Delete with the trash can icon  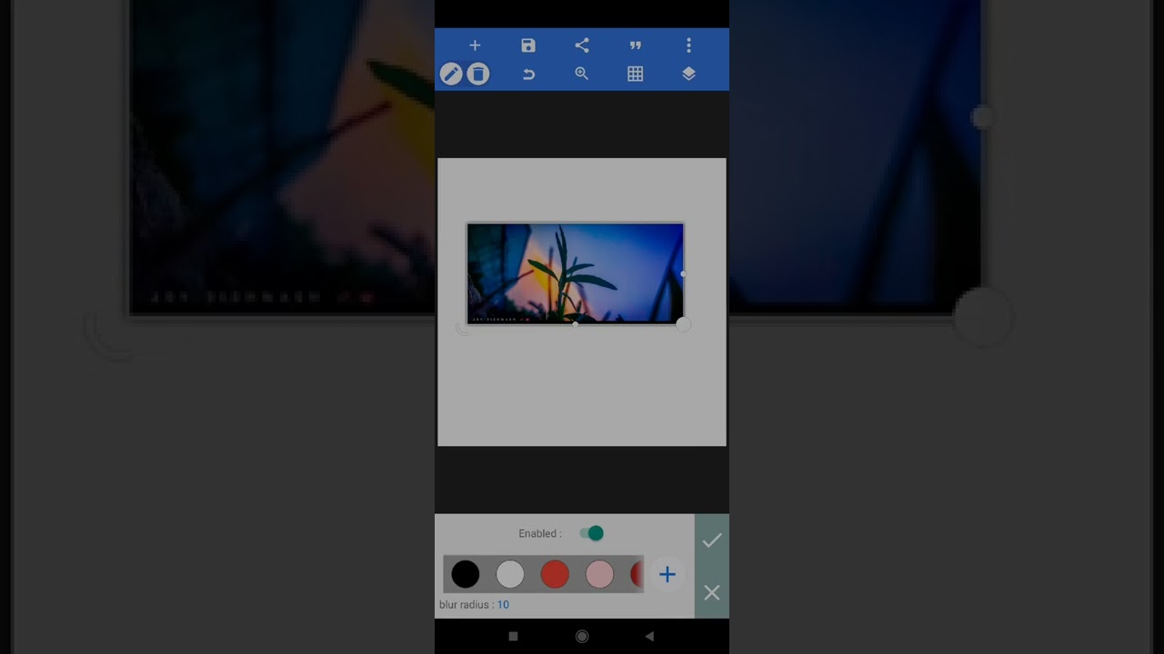point(478,74)
